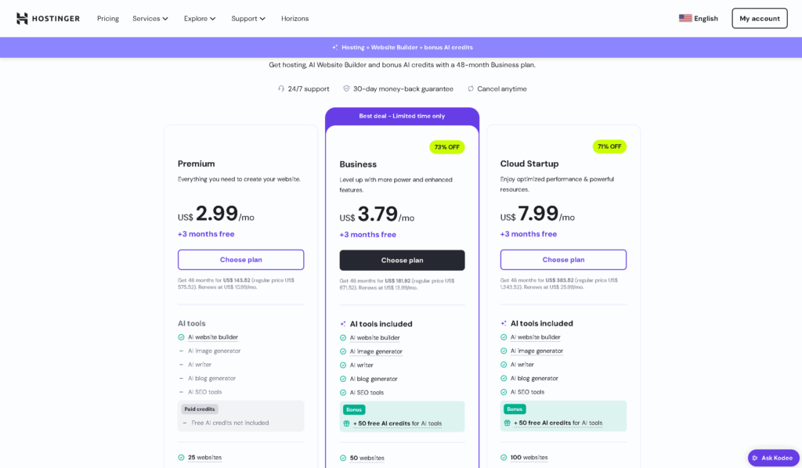The width and height of the screenshot is (802, 468).
Task: Expand the Services dropdown menu
Action: [150, 19]
